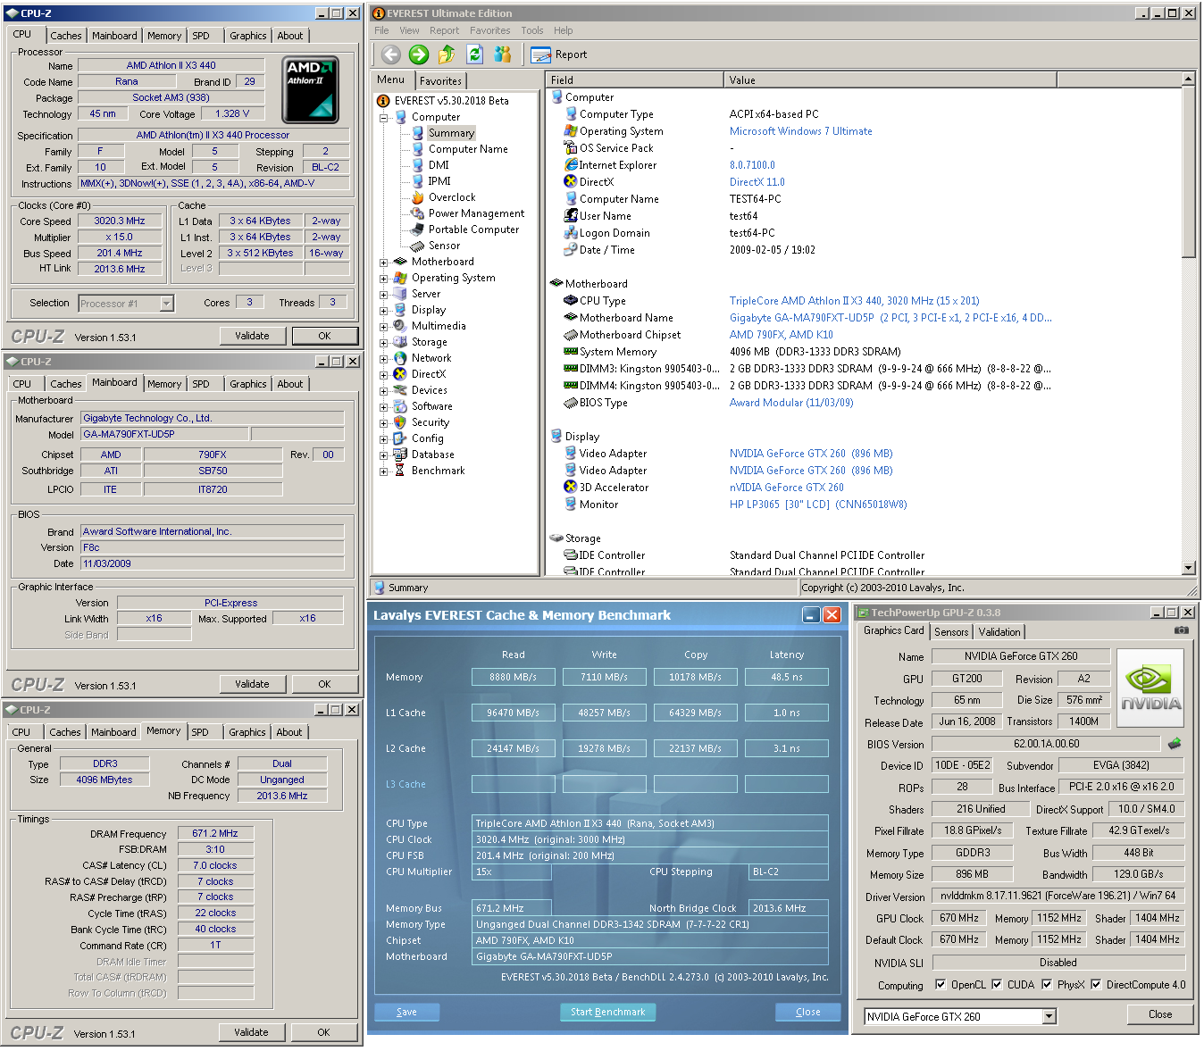Click the Monitor field icon in summary

tap(571, 505)
